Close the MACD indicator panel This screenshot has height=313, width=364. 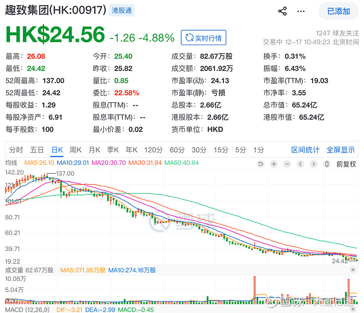(353, 309)
